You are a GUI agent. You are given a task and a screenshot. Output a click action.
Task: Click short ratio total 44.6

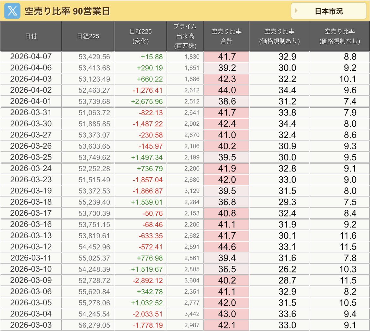tap(227, 247)
